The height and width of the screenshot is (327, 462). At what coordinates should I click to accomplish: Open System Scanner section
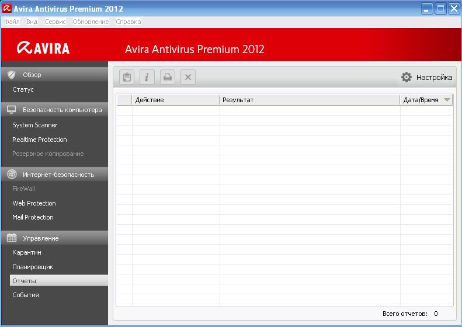[x=35, y=125]
